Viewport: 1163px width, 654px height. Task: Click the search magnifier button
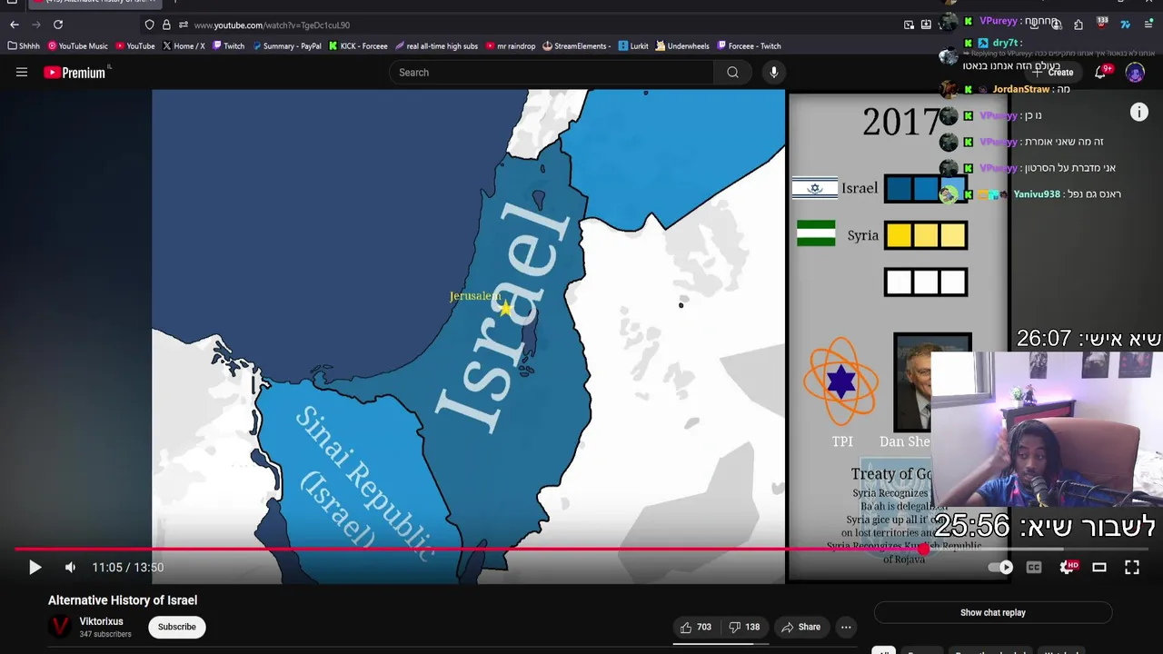(732, 73)
